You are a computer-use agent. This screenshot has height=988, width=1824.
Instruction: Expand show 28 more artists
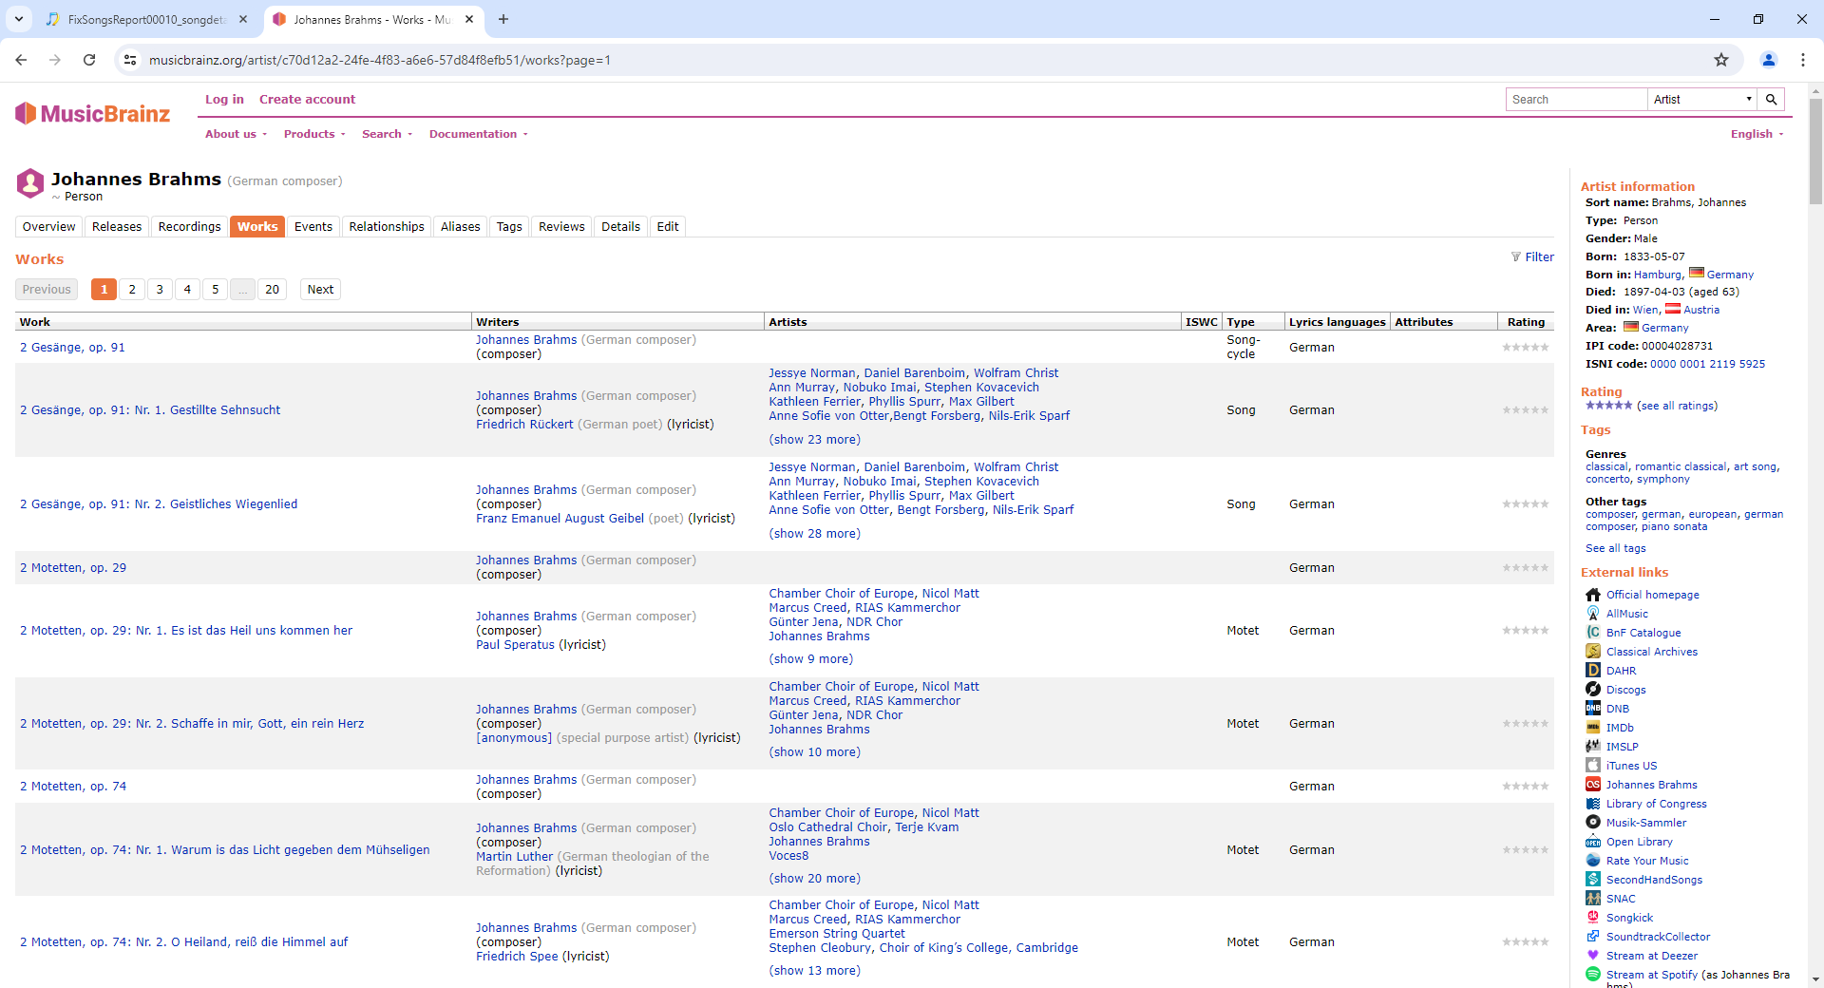tap(814, 534)
